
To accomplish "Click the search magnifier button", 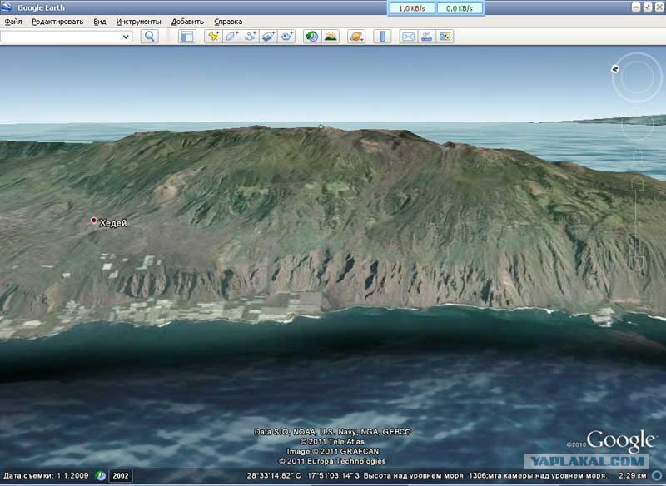I will [150, 37].
